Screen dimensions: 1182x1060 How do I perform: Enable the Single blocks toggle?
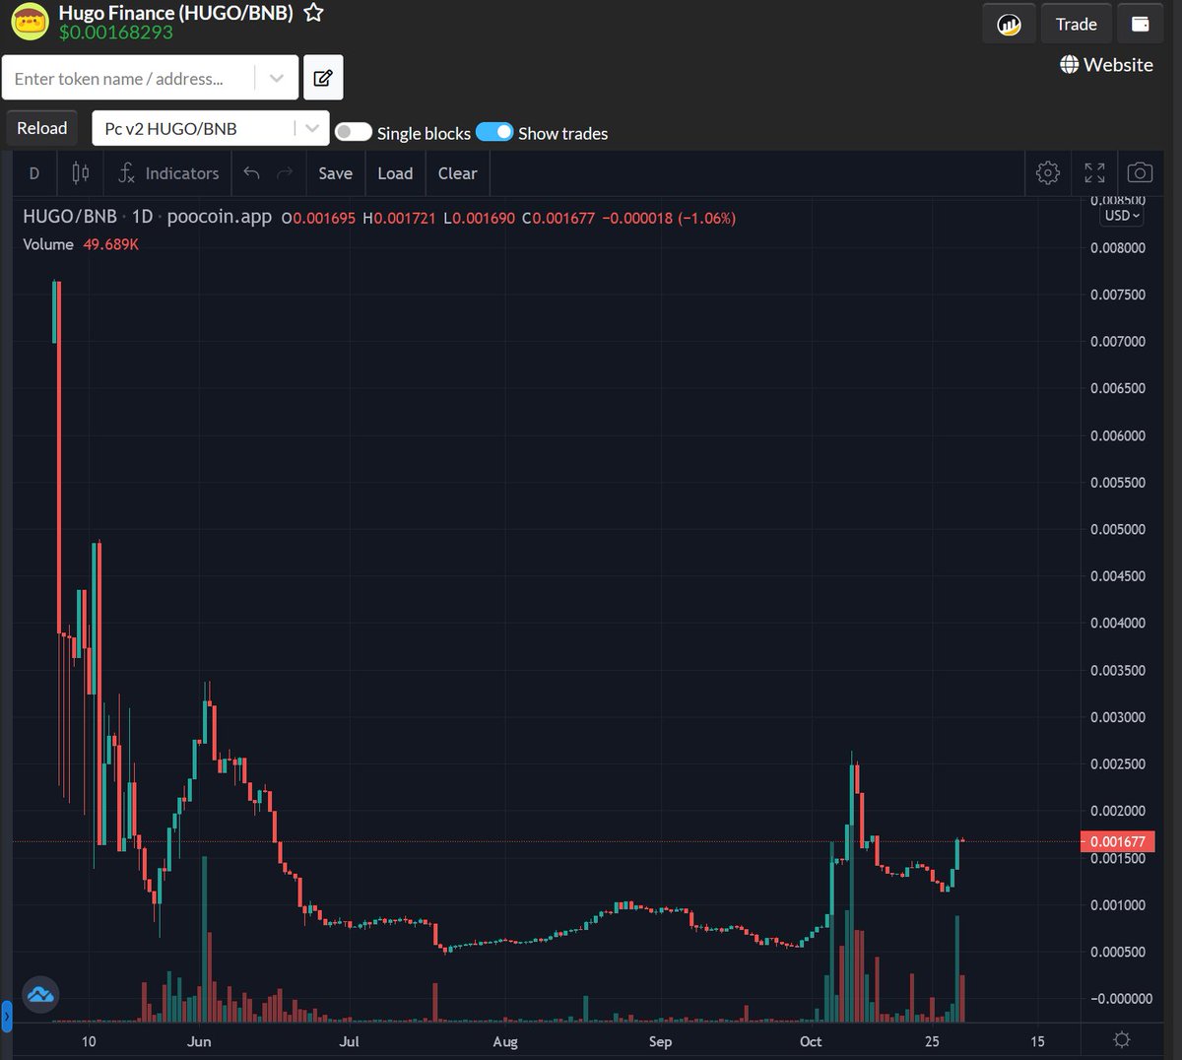point(353,131)
